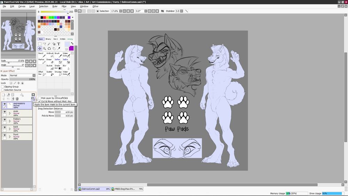Open the File menu

click(5, 6)
